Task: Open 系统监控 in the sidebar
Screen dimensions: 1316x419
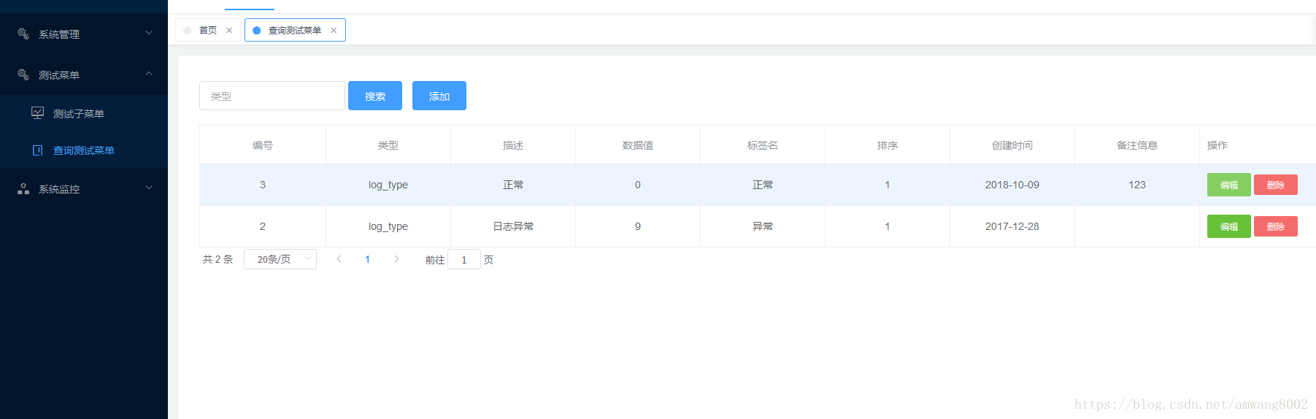Action: point(84,188)
